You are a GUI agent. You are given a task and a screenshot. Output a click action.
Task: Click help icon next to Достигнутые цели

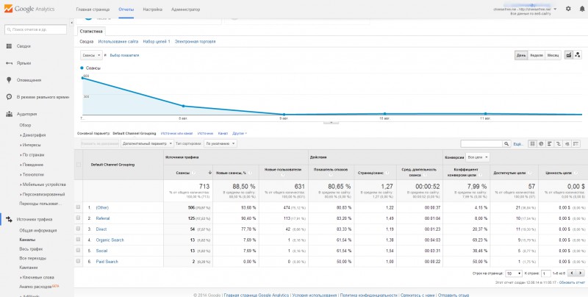[529, 173]
